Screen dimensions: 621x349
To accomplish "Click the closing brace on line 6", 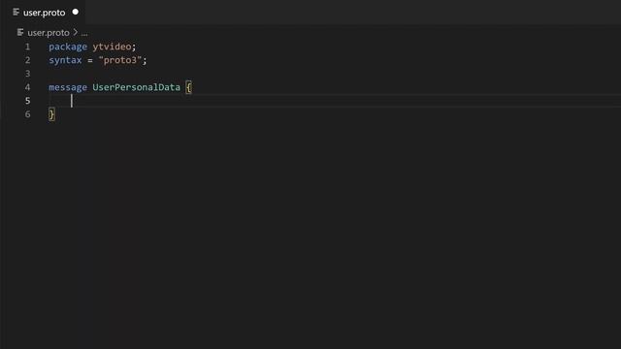I will click(x=51, y=114).
